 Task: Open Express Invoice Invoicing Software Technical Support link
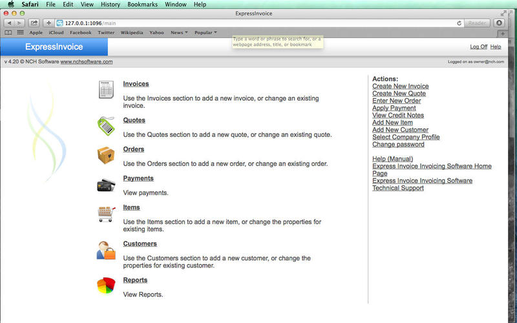[x=423, y=184]
